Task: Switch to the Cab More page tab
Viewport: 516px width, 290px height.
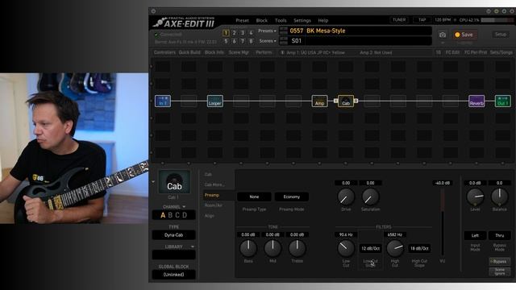Action: click(214, 184)
